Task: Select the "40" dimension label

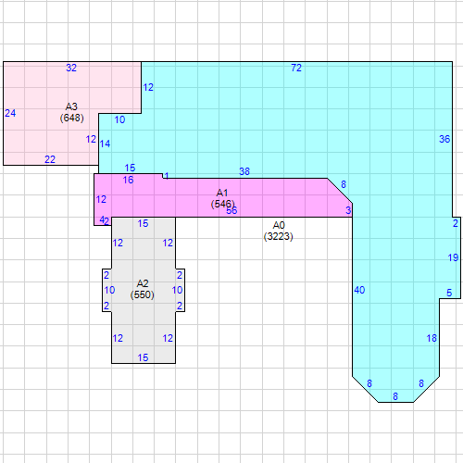Action: point(359,290)
